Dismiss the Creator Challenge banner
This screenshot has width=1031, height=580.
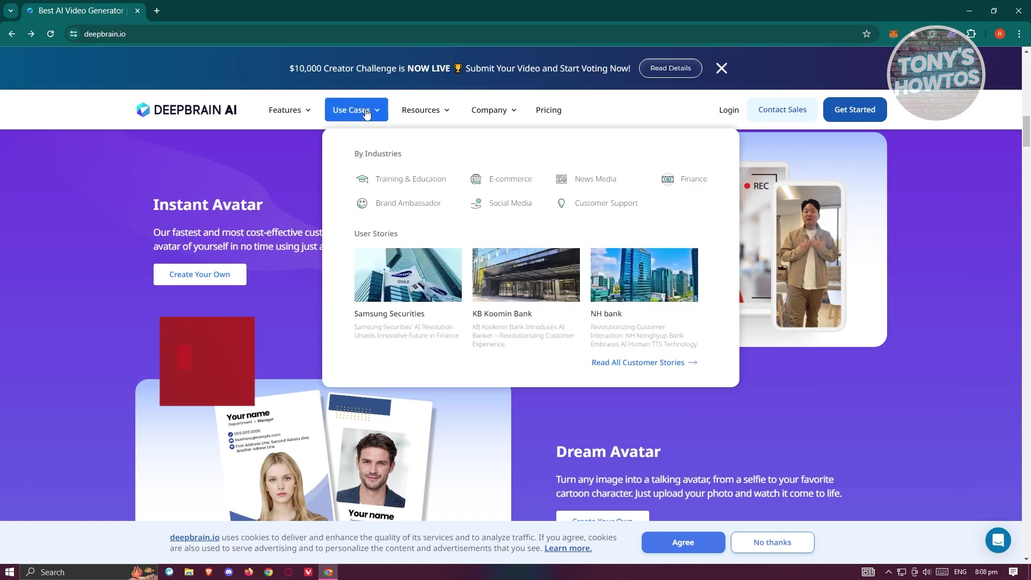click(722, 68)
